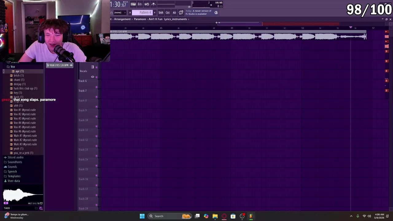Click the globe icon in news panel
393x221 pixels.
(x=216, y=13)
